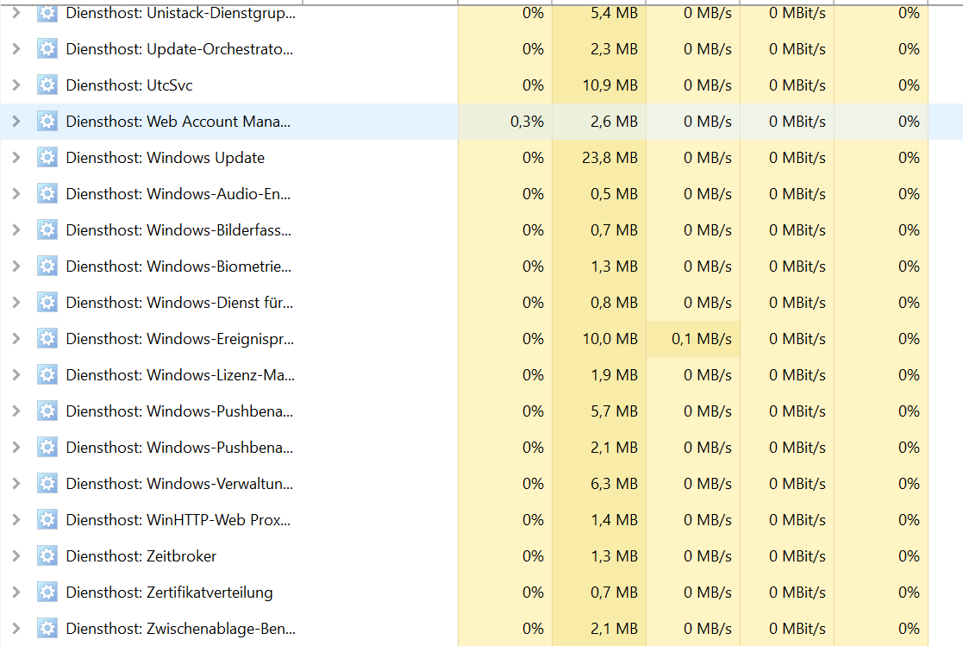The height and width of the screenshot is (646, 963).
Task: Select the Diensthost: UtcSvc process name
Action: click(129, 85)
